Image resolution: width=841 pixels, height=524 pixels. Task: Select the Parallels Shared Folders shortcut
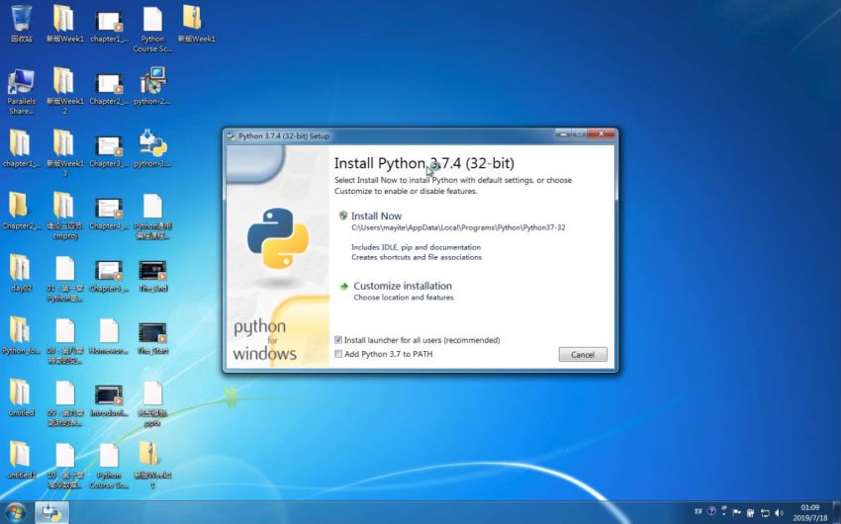(22, 91)
